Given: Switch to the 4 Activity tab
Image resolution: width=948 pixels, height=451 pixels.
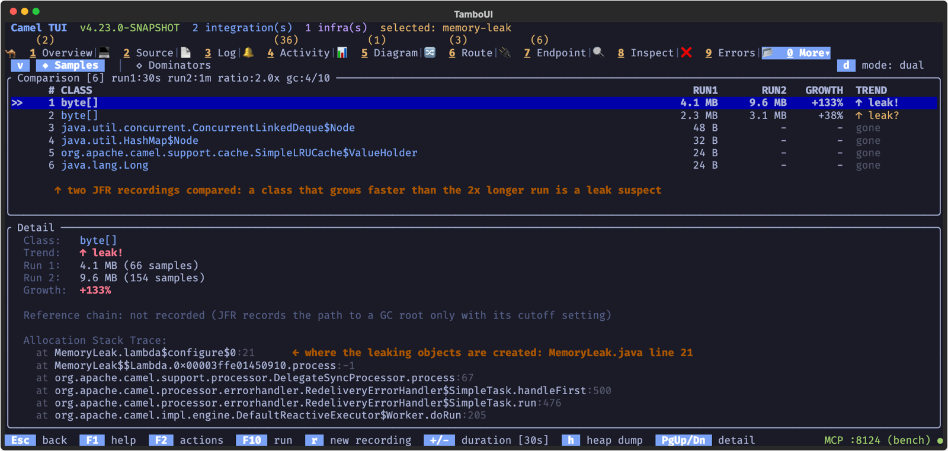Looking at the screenshot, I should 298,53.
